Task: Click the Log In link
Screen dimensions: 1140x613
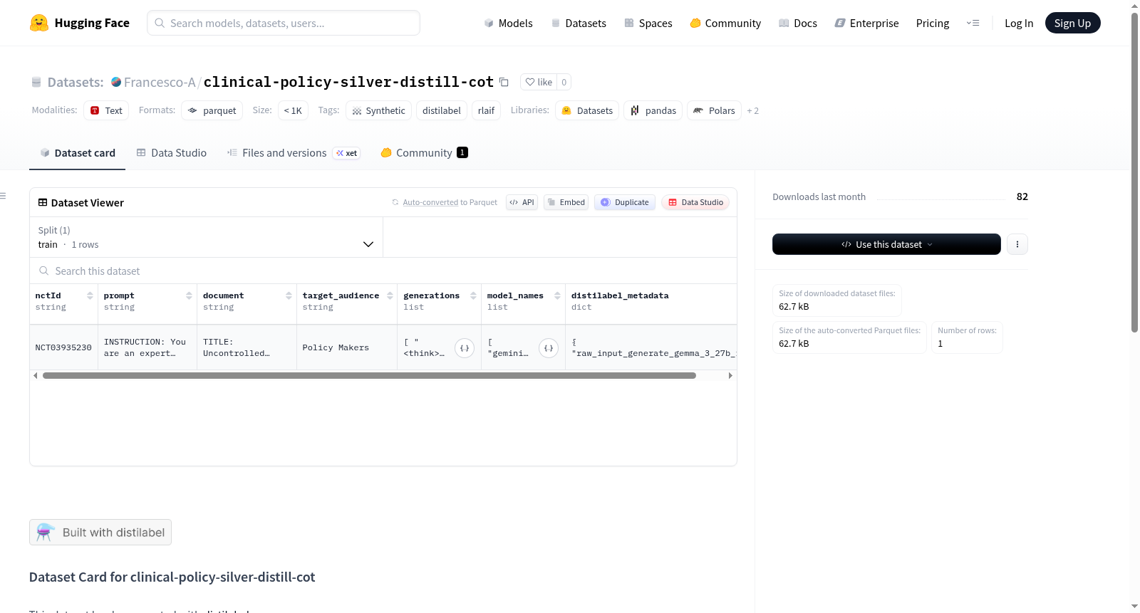Action: pyautogui.click(x=1019, y=23)
